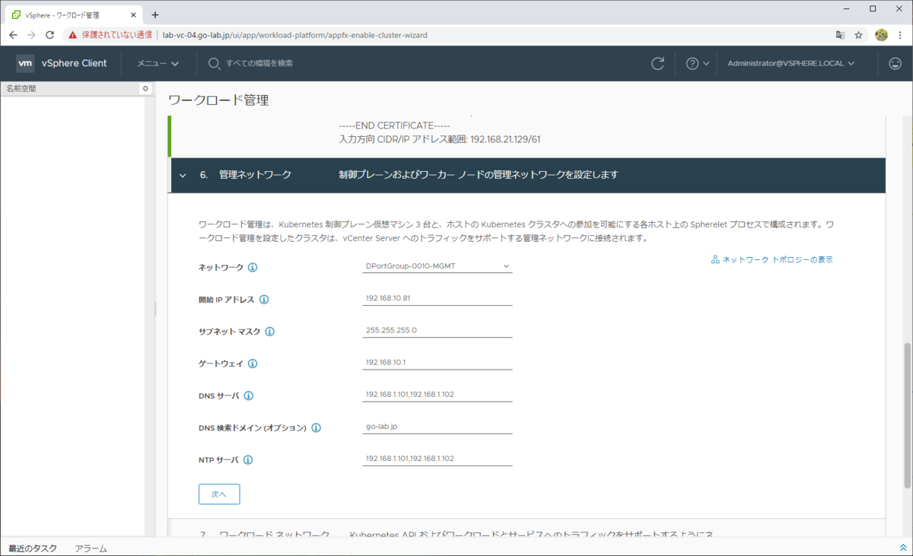Click the sidebar collapse splitter handle
This screenshot has width=913, height=556.
tap(155, 308)
